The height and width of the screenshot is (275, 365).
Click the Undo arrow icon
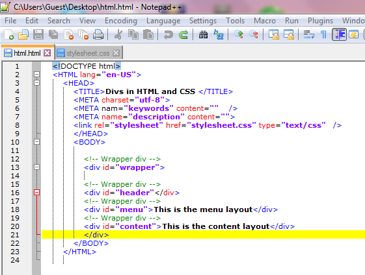[169, 35]
